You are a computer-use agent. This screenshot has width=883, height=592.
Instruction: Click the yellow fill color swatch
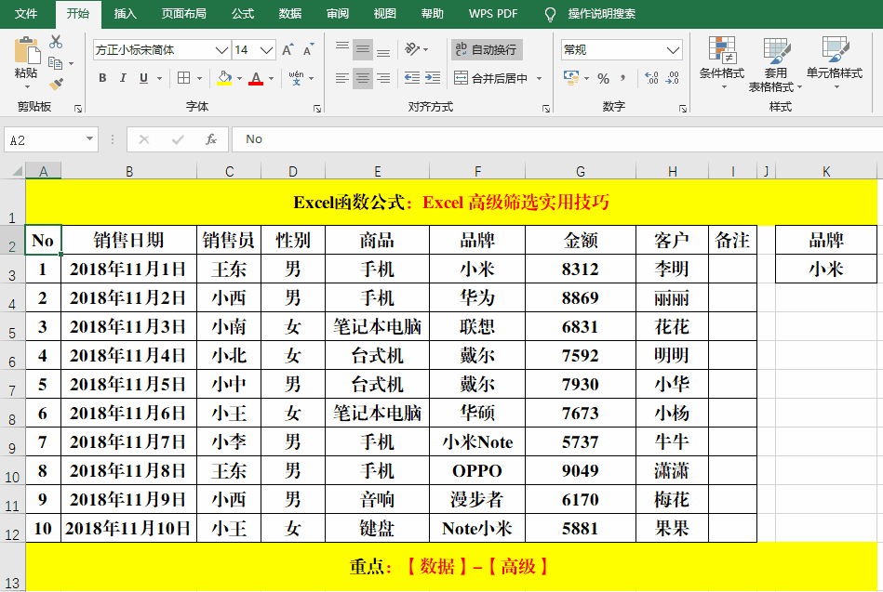[223, 82]
